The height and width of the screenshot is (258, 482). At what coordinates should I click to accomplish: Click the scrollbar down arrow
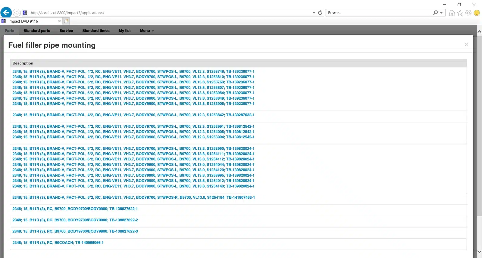pos(479,252)
